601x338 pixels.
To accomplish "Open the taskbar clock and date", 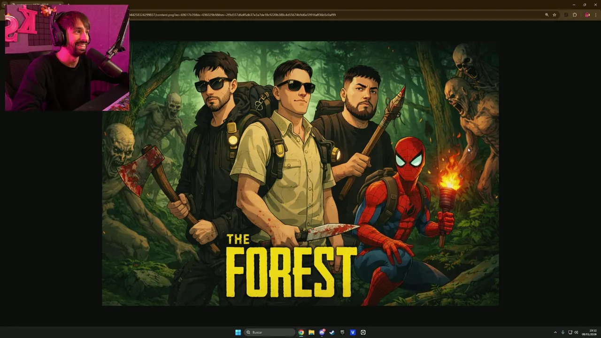I will tap(590, 332).
